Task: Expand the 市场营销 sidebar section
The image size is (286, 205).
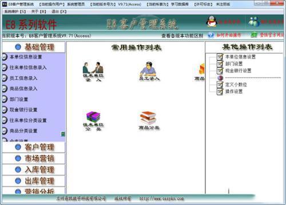Action: [x=34, y=158]
